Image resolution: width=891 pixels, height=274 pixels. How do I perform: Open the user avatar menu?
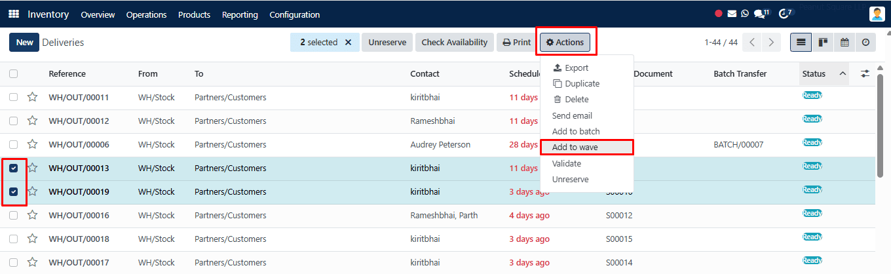(877, 14)
